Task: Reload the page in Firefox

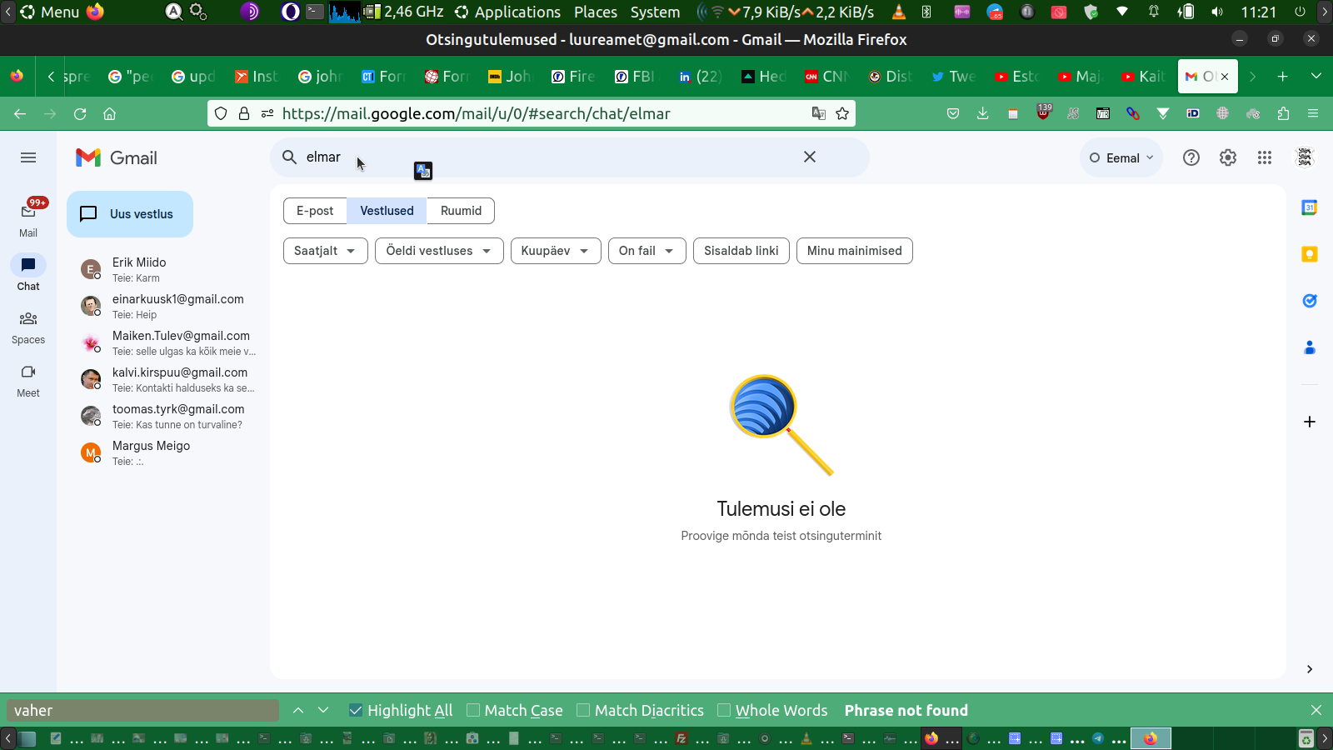Action: (80, 113)
